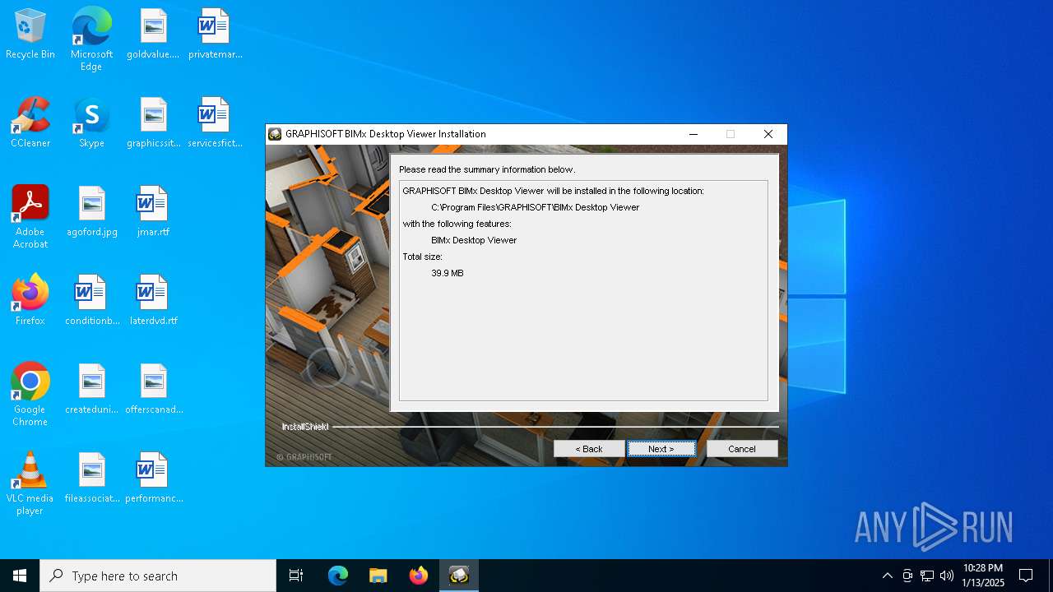Image resolution: width=1053 pixels, height=592 pixels.
Task: Select the conditionb Word document icon
Action: click(x=91, y=301)
